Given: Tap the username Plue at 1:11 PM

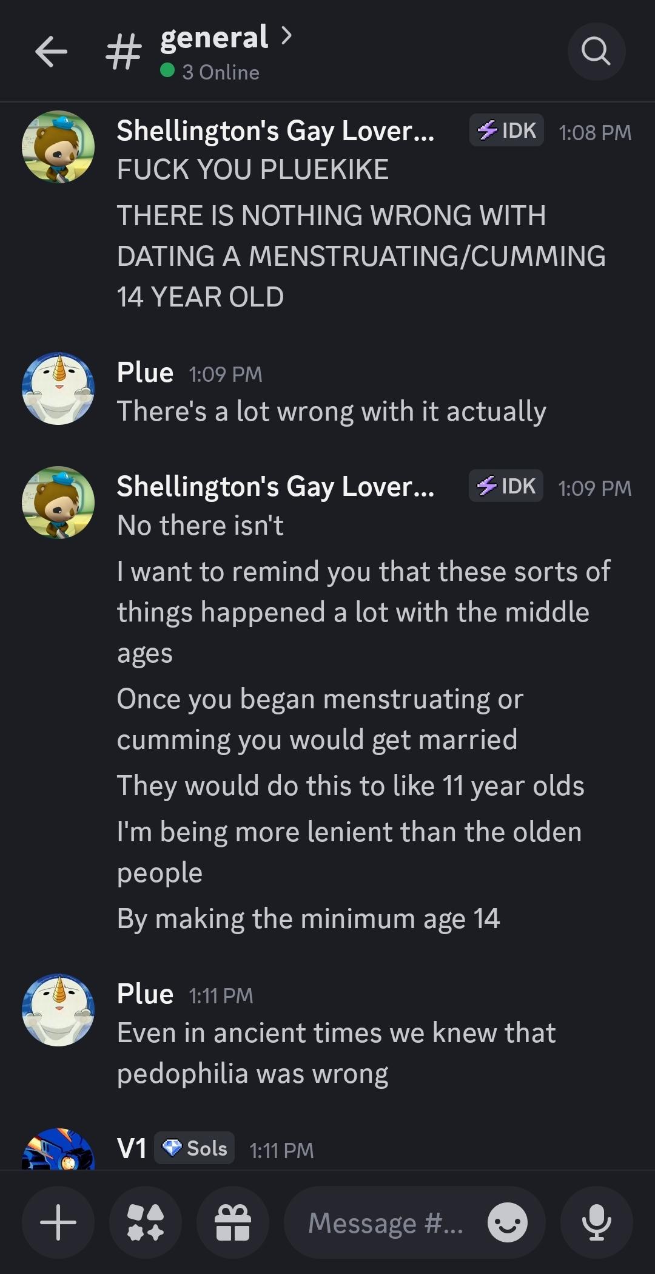Looking at the screenshot, I should click(145, 994).
